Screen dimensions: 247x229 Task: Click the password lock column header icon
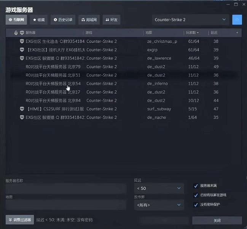(16, 33)
